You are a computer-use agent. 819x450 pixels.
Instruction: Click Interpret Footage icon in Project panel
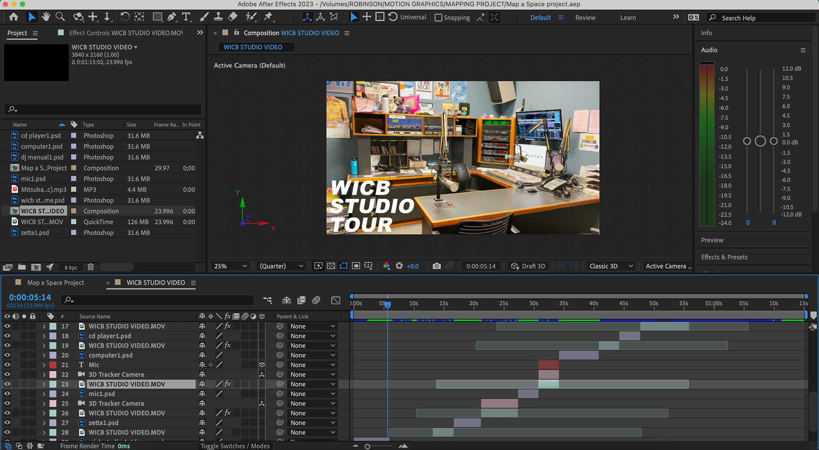8,267
